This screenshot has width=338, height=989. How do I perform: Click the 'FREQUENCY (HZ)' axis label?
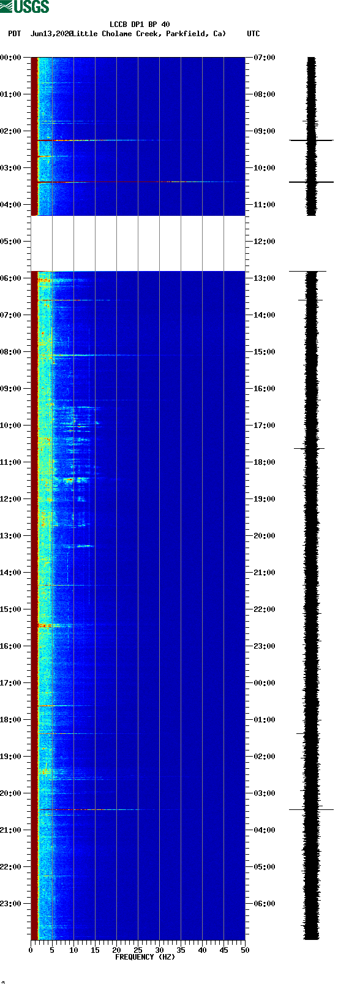tap(145, 957)
